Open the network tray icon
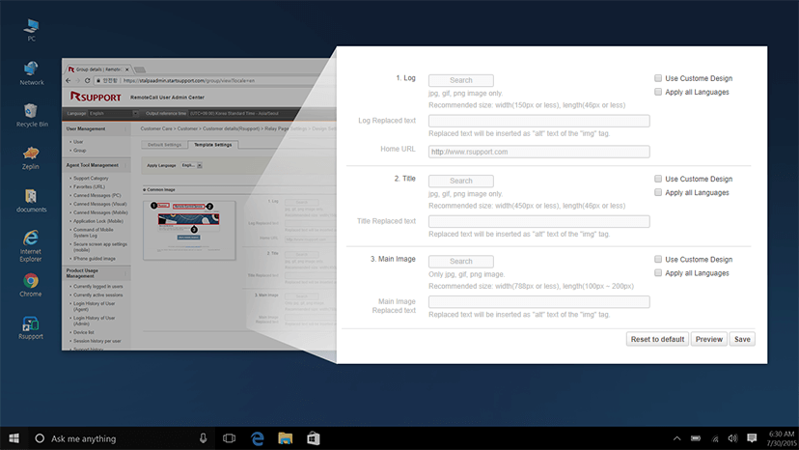 [715, 438]
